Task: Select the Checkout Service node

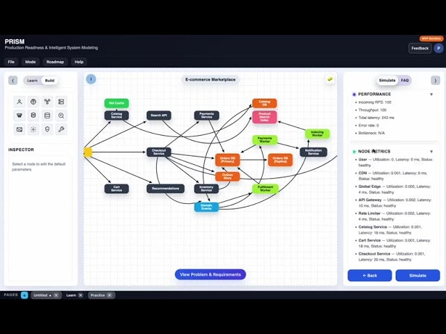Action: click(x=159, y=152)
